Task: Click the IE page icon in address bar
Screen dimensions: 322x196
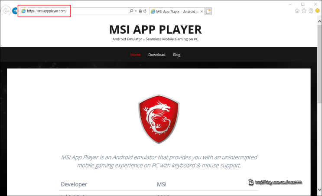Action: pyautogui.click(x=23, y=11)
